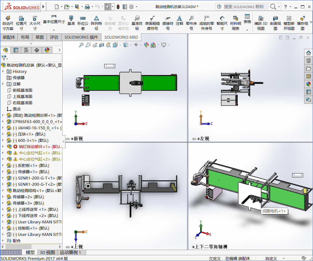
Task: Switch to the 评估 Evaluate tab
Action: tap(54, 37)
